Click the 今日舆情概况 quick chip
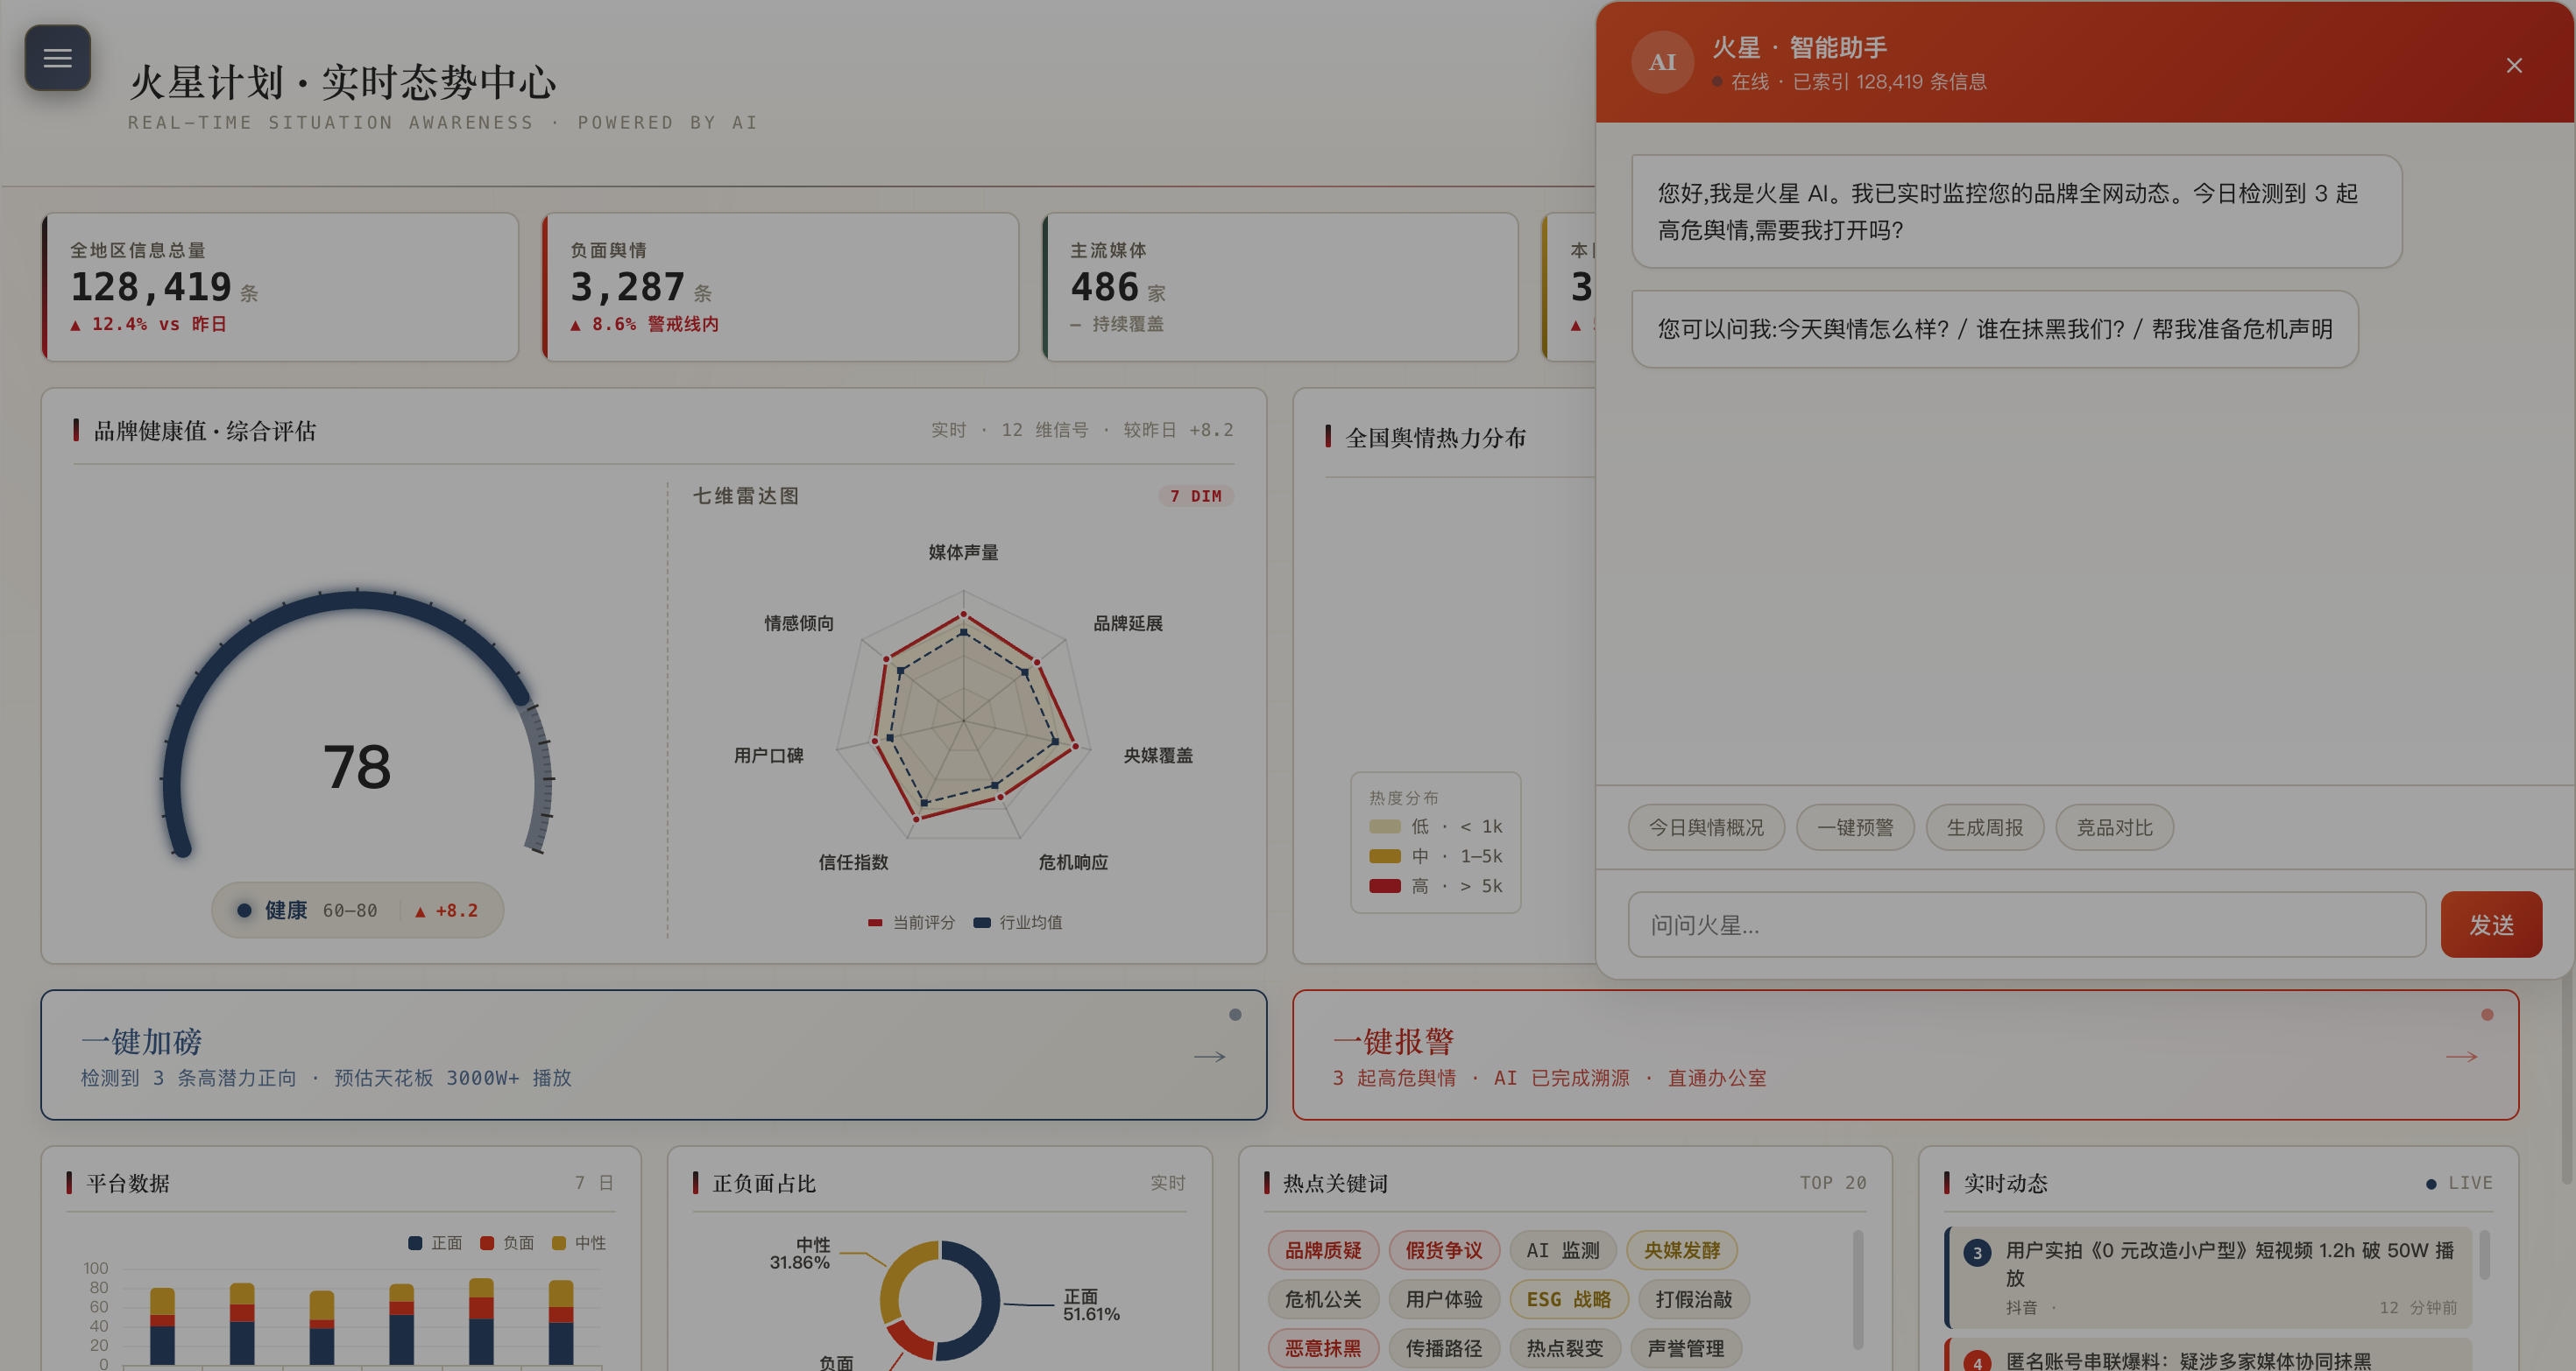The image size is (2576, 1371). (x=1706, y=827)
